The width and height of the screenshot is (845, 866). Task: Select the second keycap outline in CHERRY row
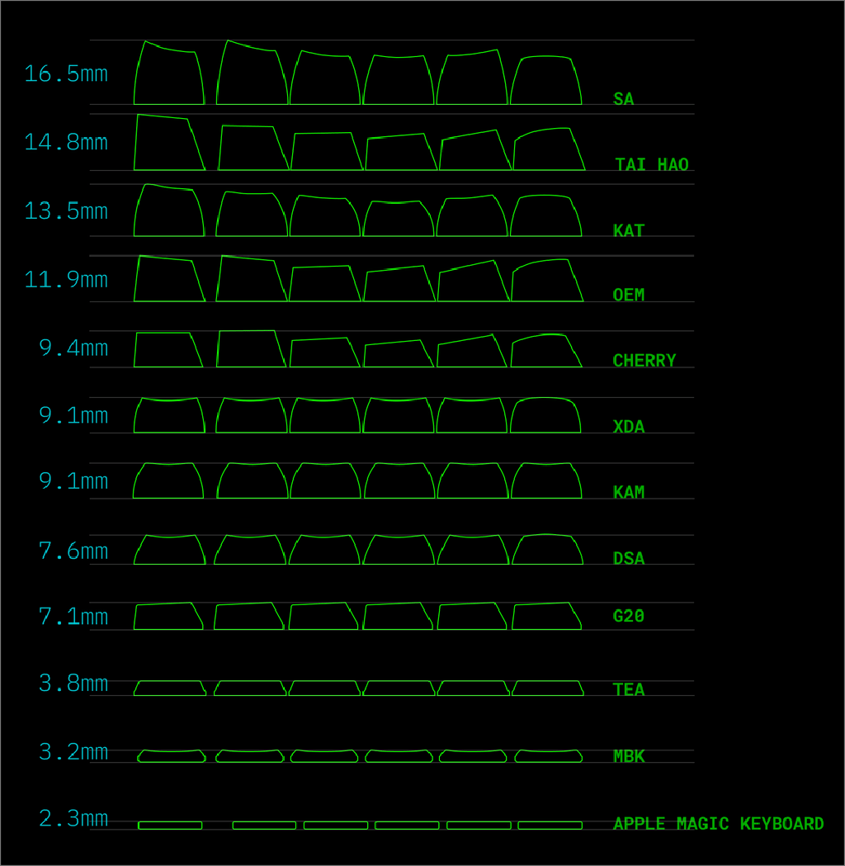pyautogui.click(x=251, y=348)
